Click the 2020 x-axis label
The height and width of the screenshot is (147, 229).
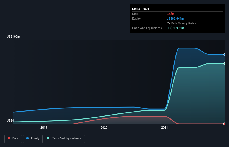tap(104, 127)
